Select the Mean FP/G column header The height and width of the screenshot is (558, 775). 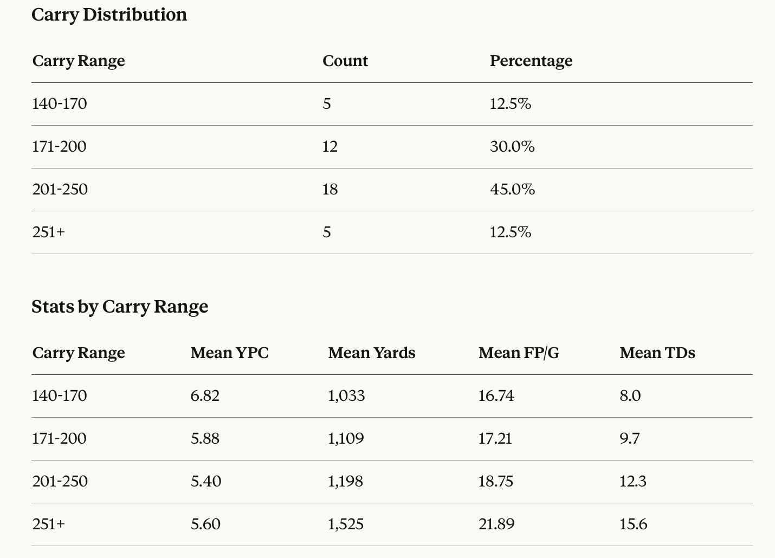pos(518,353)
